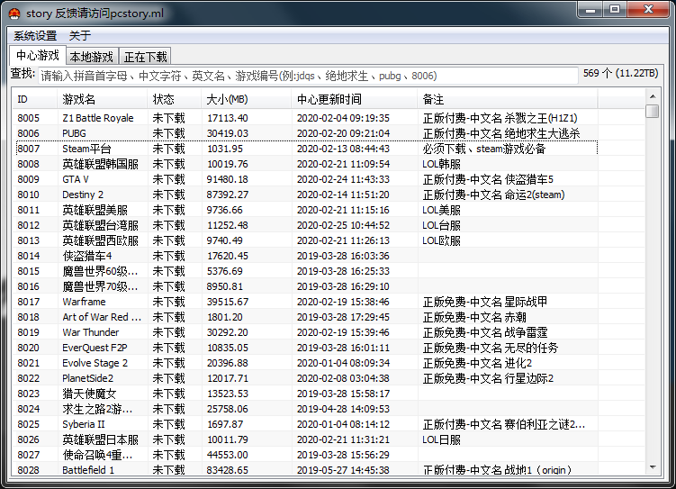Click the vertical scrollbar thumb
Screen dimensions: 676x489
click(x=653, y=112)
